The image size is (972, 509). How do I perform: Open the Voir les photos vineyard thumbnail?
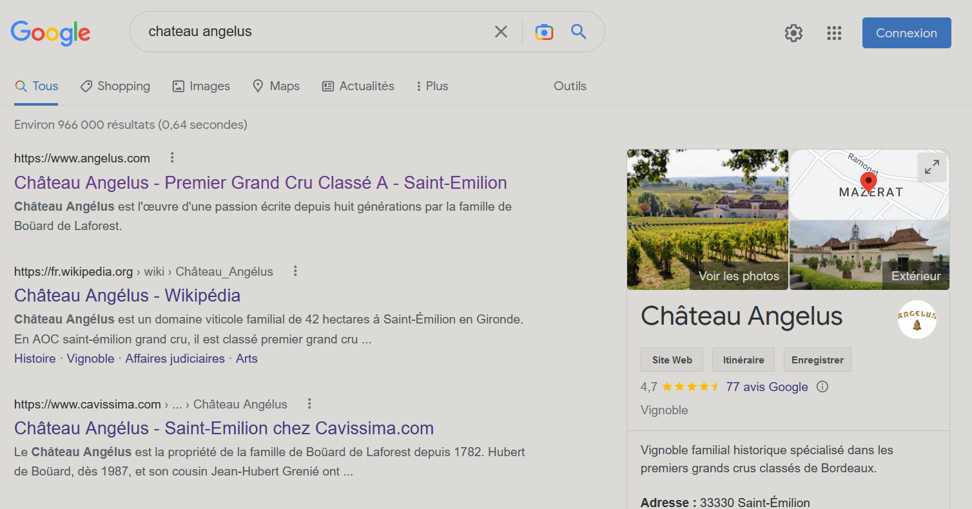tap(708, 220)
